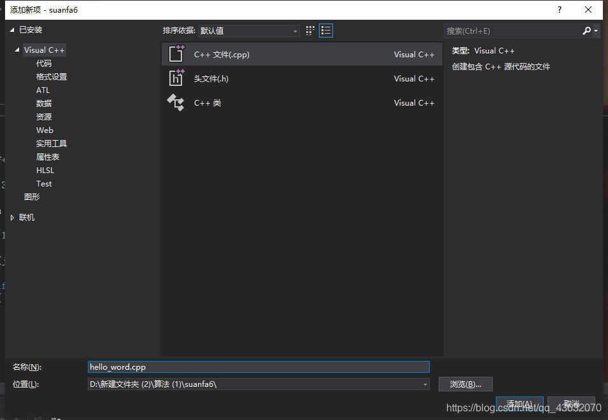Click the 联机 label
The width and height of the screenshot is (608, 420).
pyautogui.click(x=27, y=218)
